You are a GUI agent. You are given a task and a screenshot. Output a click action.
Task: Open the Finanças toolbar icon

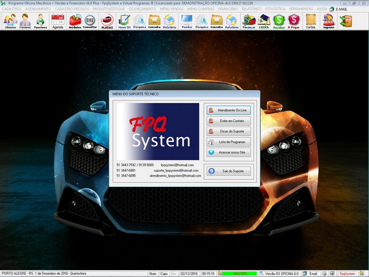pyautogui.click(x=249, y=21)
